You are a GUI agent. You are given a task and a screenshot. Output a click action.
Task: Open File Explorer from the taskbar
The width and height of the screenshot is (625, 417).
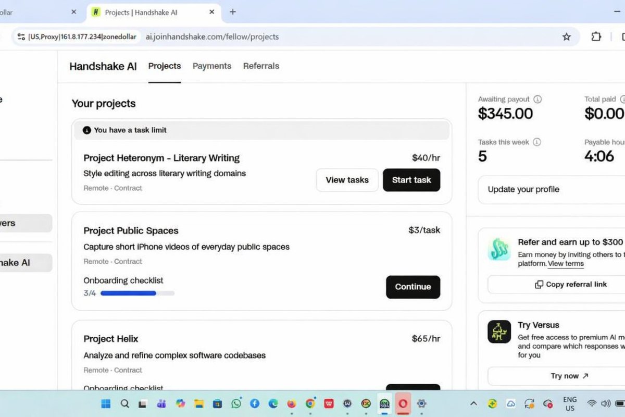(198, 403)
